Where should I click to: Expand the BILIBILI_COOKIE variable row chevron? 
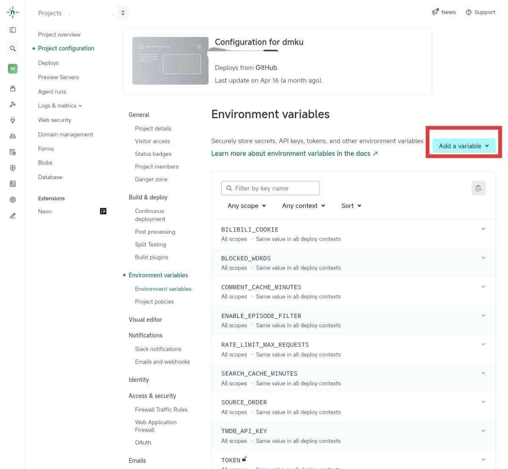coord(483,229)
